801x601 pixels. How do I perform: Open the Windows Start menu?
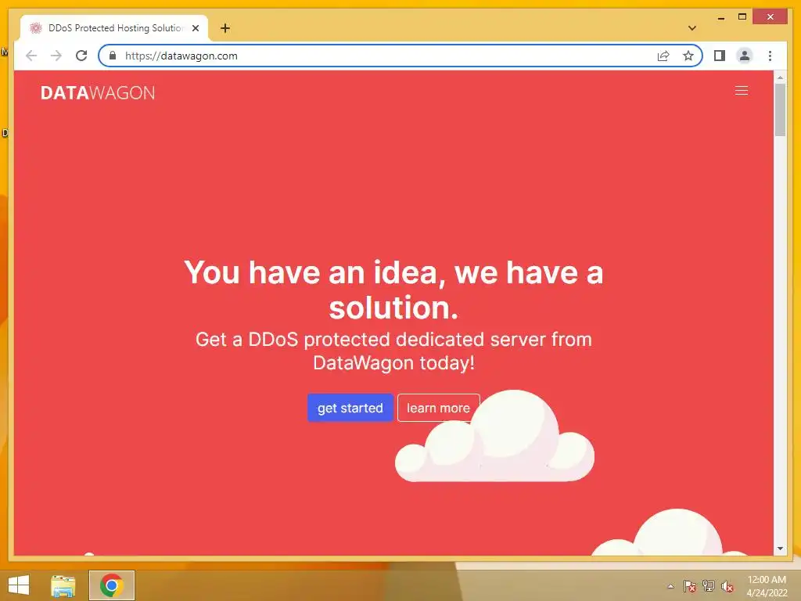pos(19,585)
